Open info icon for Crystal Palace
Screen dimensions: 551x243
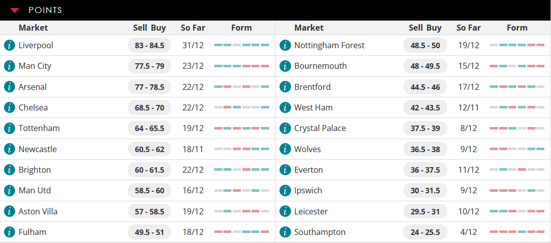pyautogui.click(x=285, y=129)
